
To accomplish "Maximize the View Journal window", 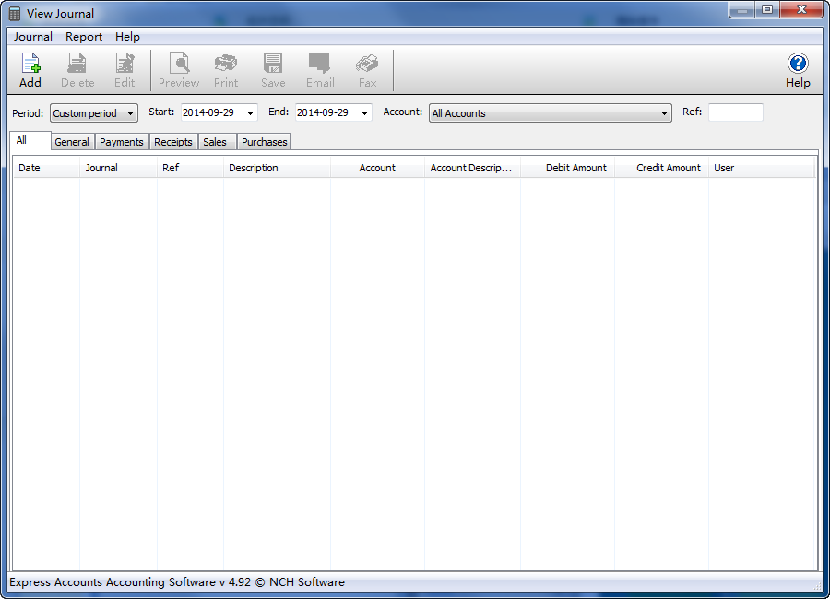I will tap(767, 9).
